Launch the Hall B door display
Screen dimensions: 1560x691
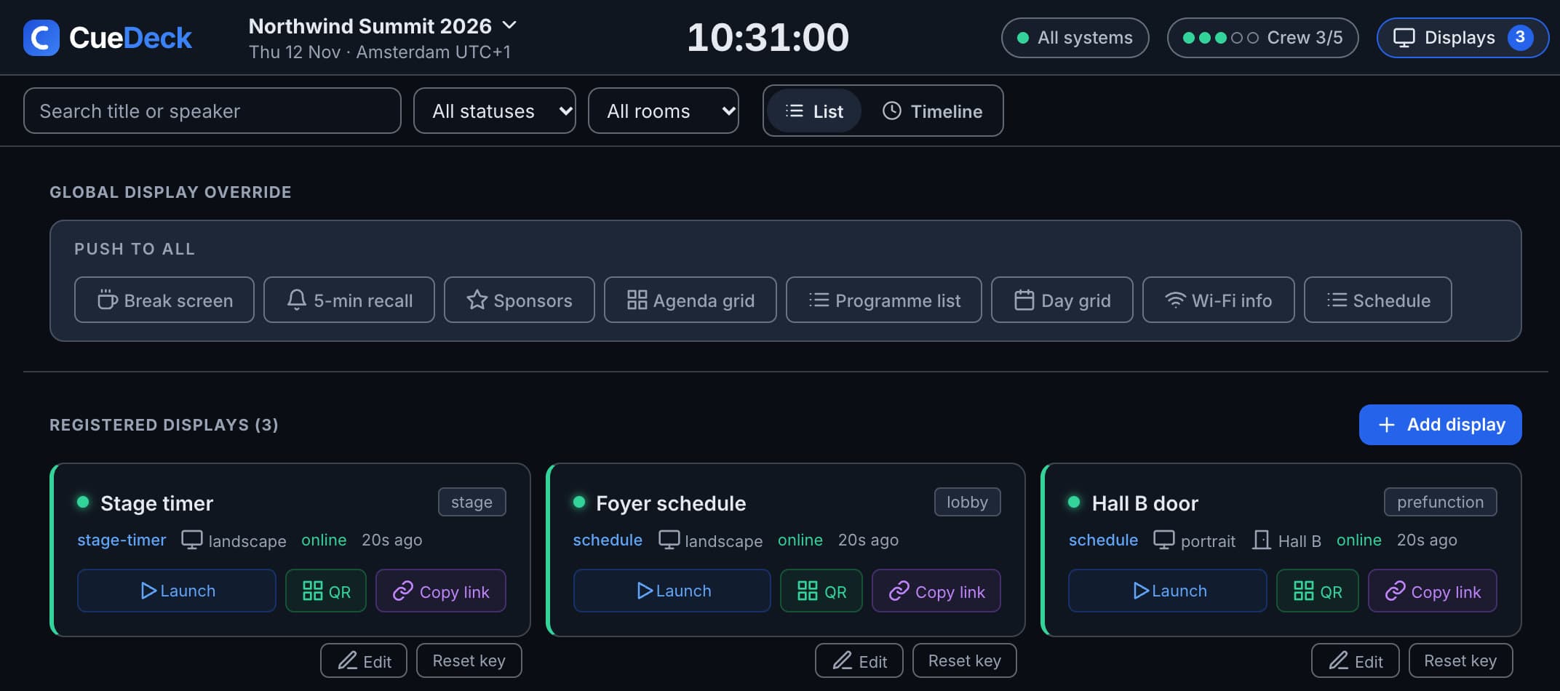[1168, 591]
